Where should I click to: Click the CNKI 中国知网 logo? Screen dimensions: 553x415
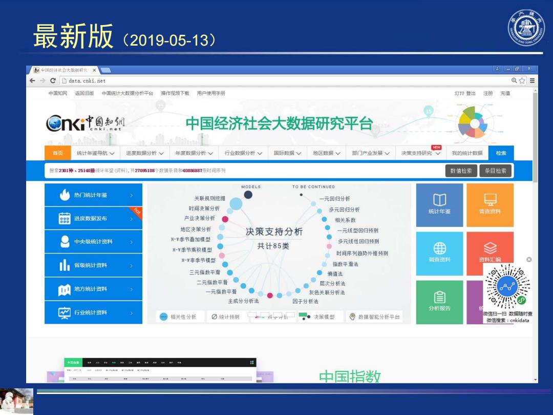[x=86, y=123]
